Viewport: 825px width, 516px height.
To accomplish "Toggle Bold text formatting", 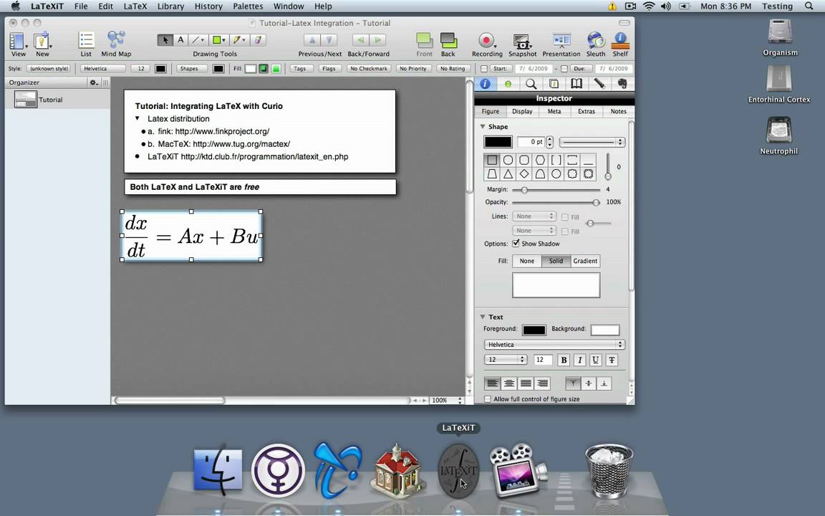I will (564, 360).
